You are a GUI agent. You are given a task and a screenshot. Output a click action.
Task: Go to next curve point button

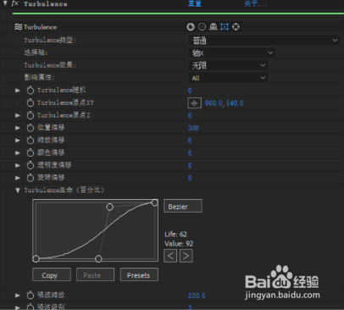186,256
